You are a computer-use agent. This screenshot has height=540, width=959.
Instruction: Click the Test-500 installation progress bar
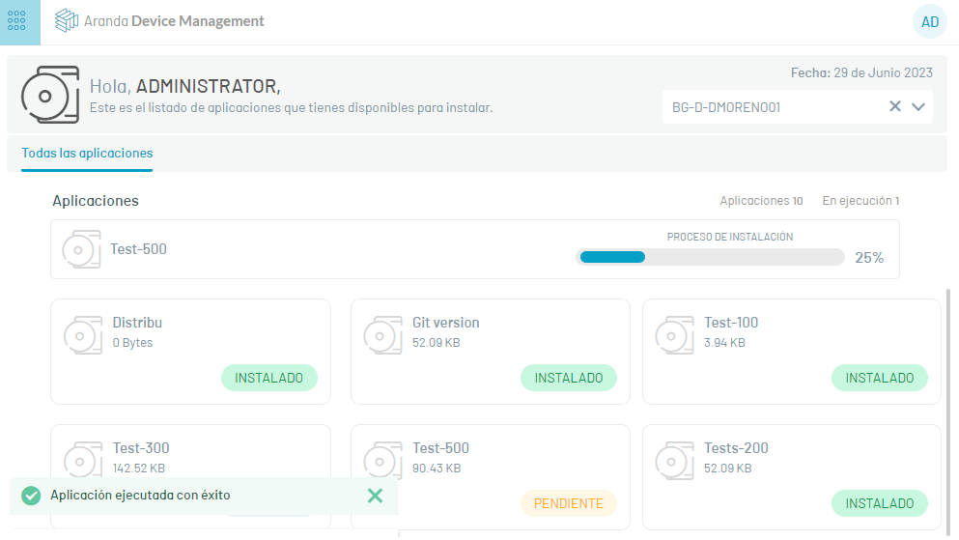pos(710,257)
